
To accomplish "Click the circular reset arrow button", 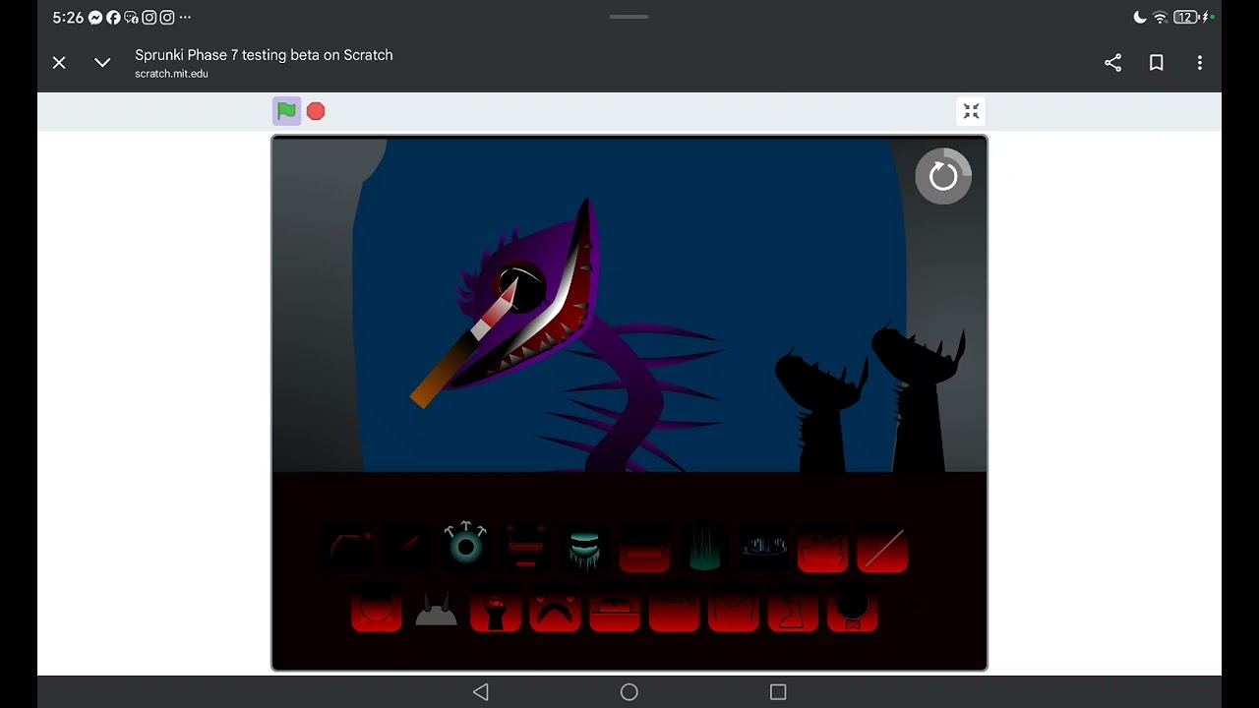I will (943, 177).
